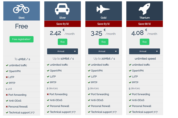Open the Gold plan Annual billing dropdown

click(104, 51)
